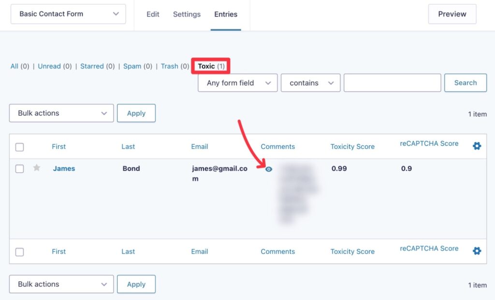The image size is (495, 300).
Task: Select the header select-all checkbox
Action: (x=20, y=147)
